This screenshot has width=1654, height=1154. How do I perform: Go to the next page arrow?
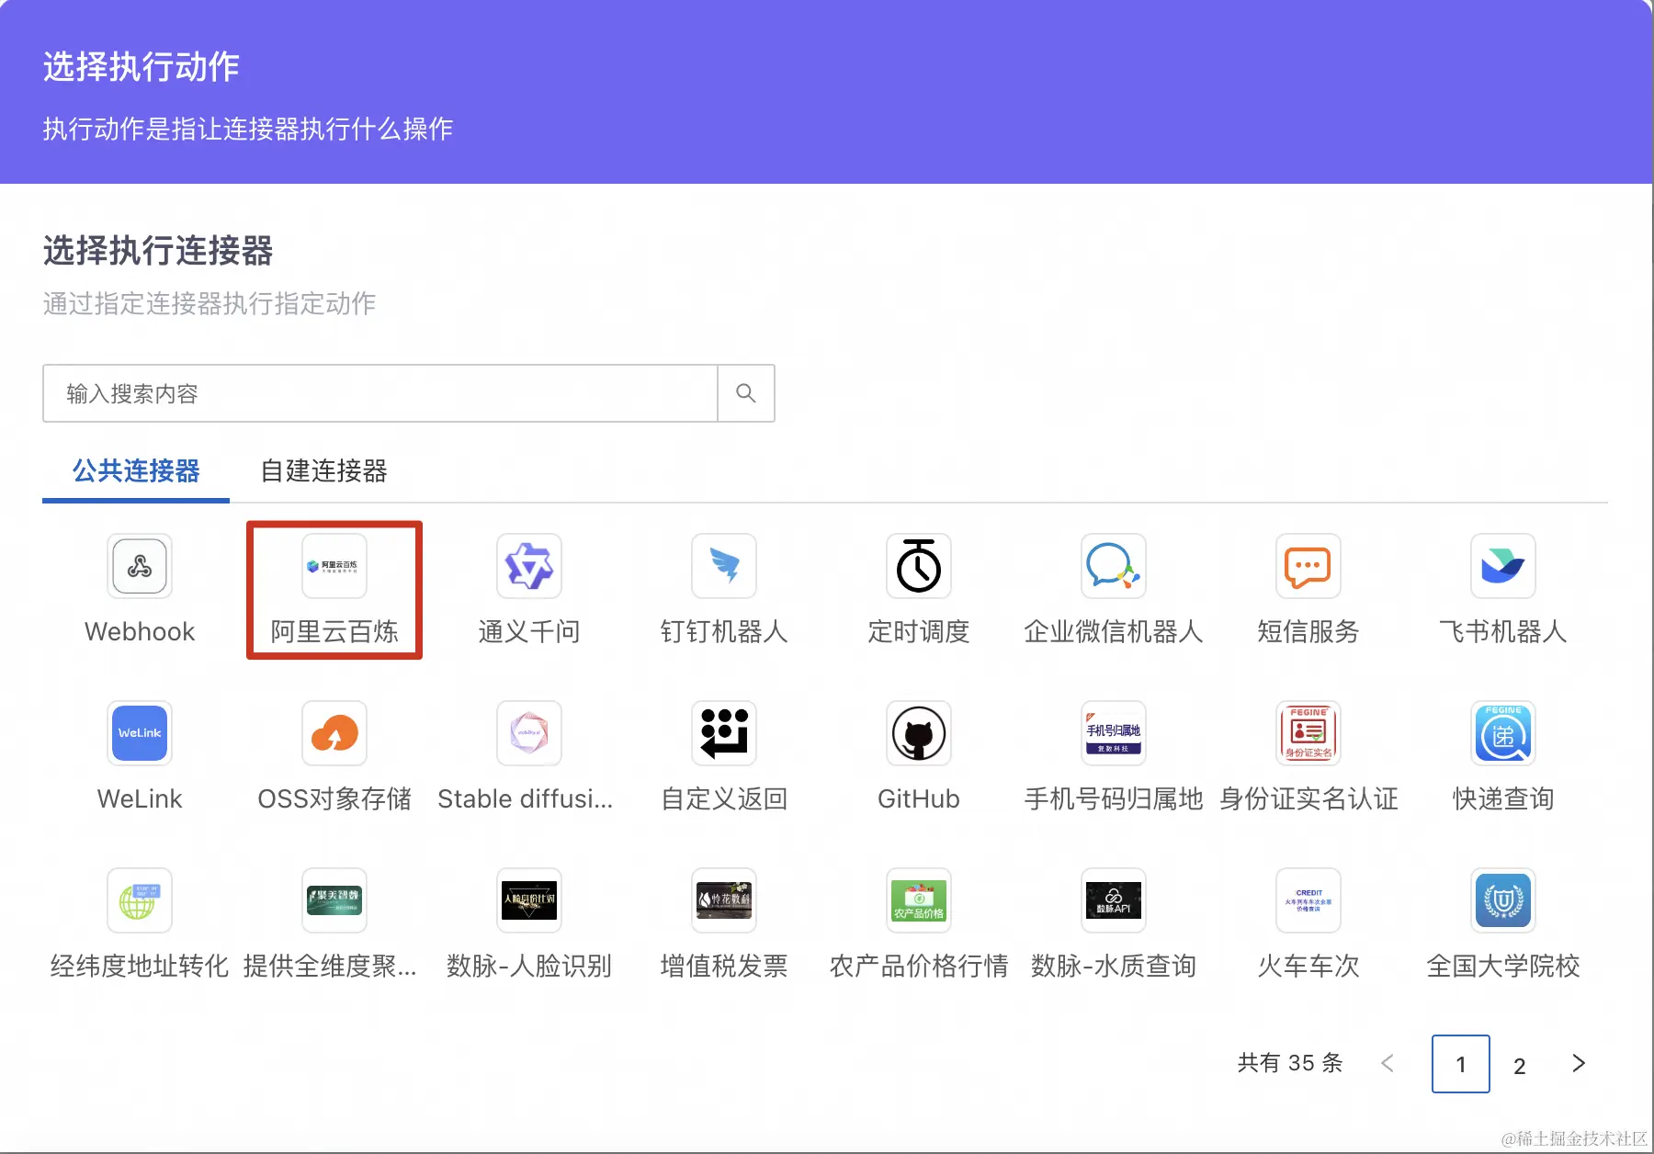[x=1579, y=1063]
